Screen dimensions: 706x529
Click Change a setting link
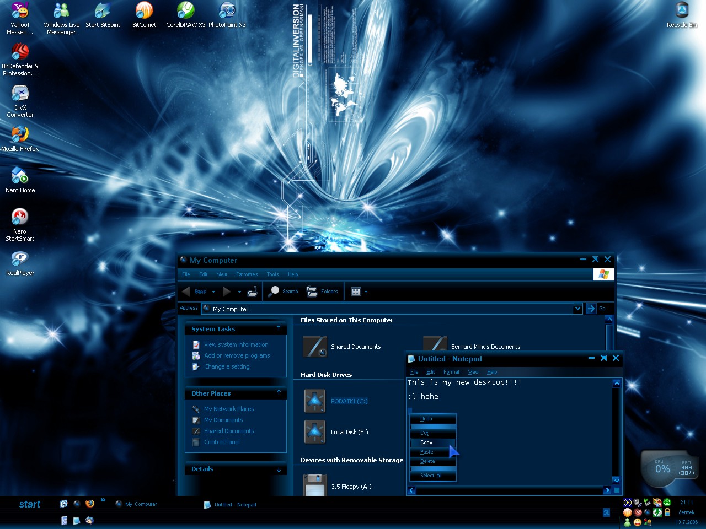coord(227,366)
